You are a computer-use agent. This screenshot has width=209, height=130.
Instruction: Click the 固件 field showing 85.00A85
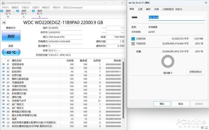coord(65,28)
